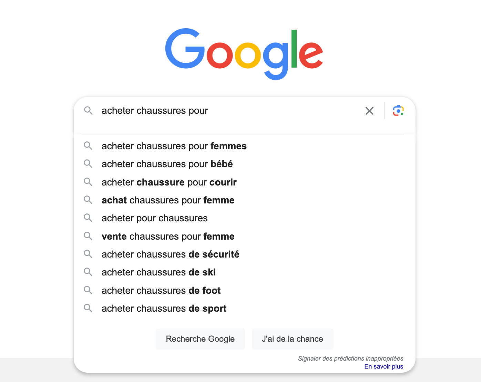Screen dimensions: 481x382
Task: Click the Google logo
Action: (x=244, y=54)
